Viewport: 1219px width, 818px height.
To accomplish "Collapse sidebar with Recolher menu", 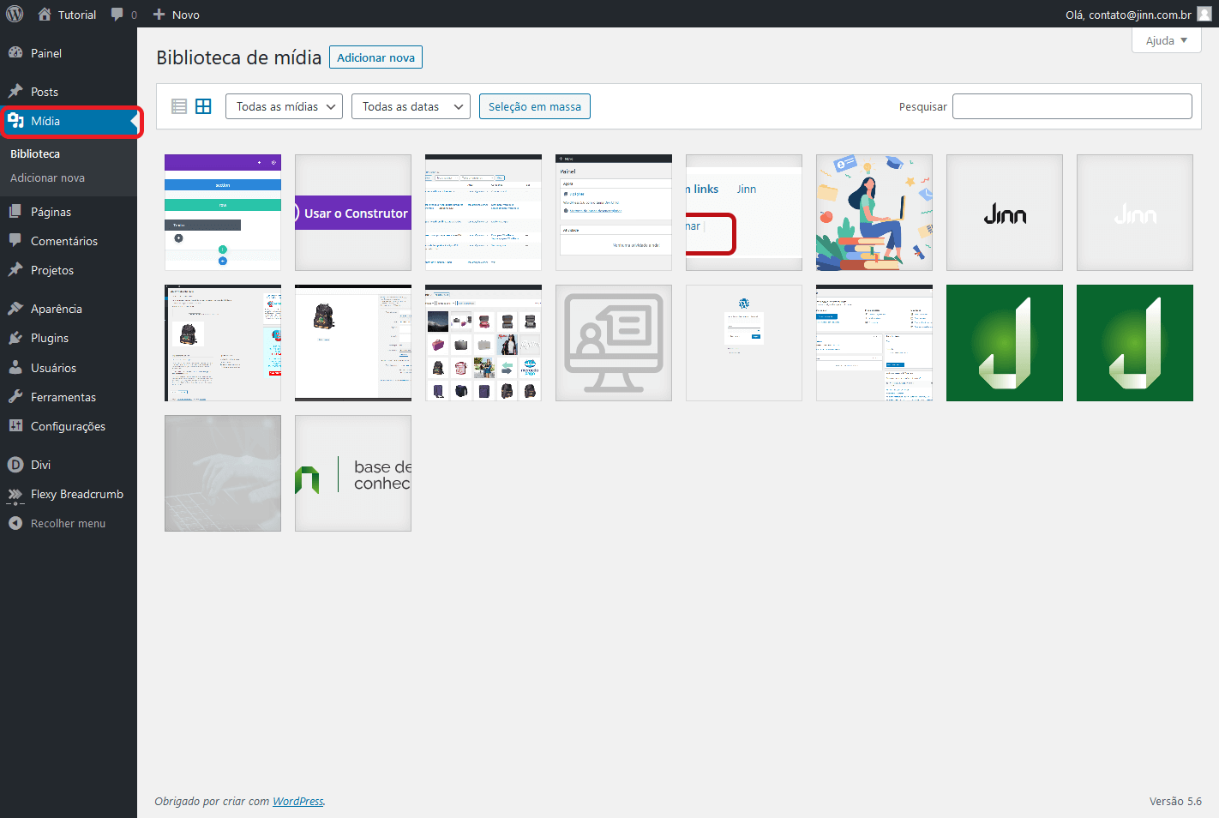I will [69, 523].
